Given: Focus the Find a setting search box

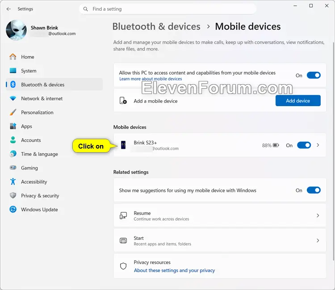Looking at the screenshot, I should 167,9.
